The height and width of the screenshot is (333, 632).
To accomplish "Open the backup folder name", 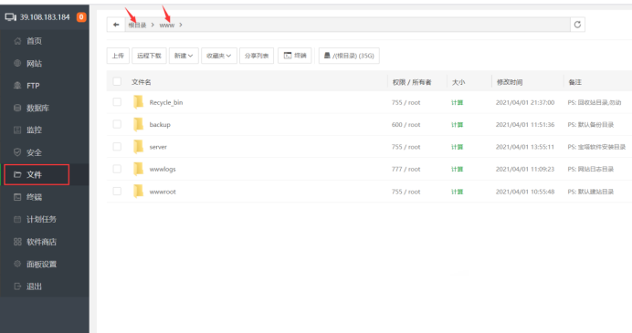I will tap(160, 125).
